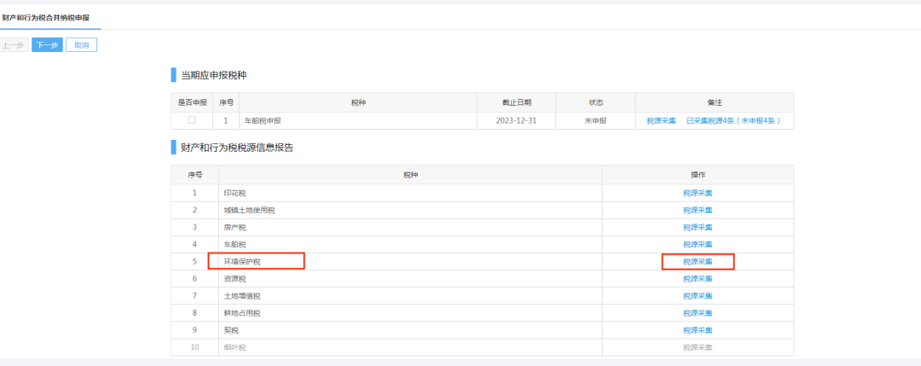
Task: Click the 下一步 button
Action: point(47,44)
